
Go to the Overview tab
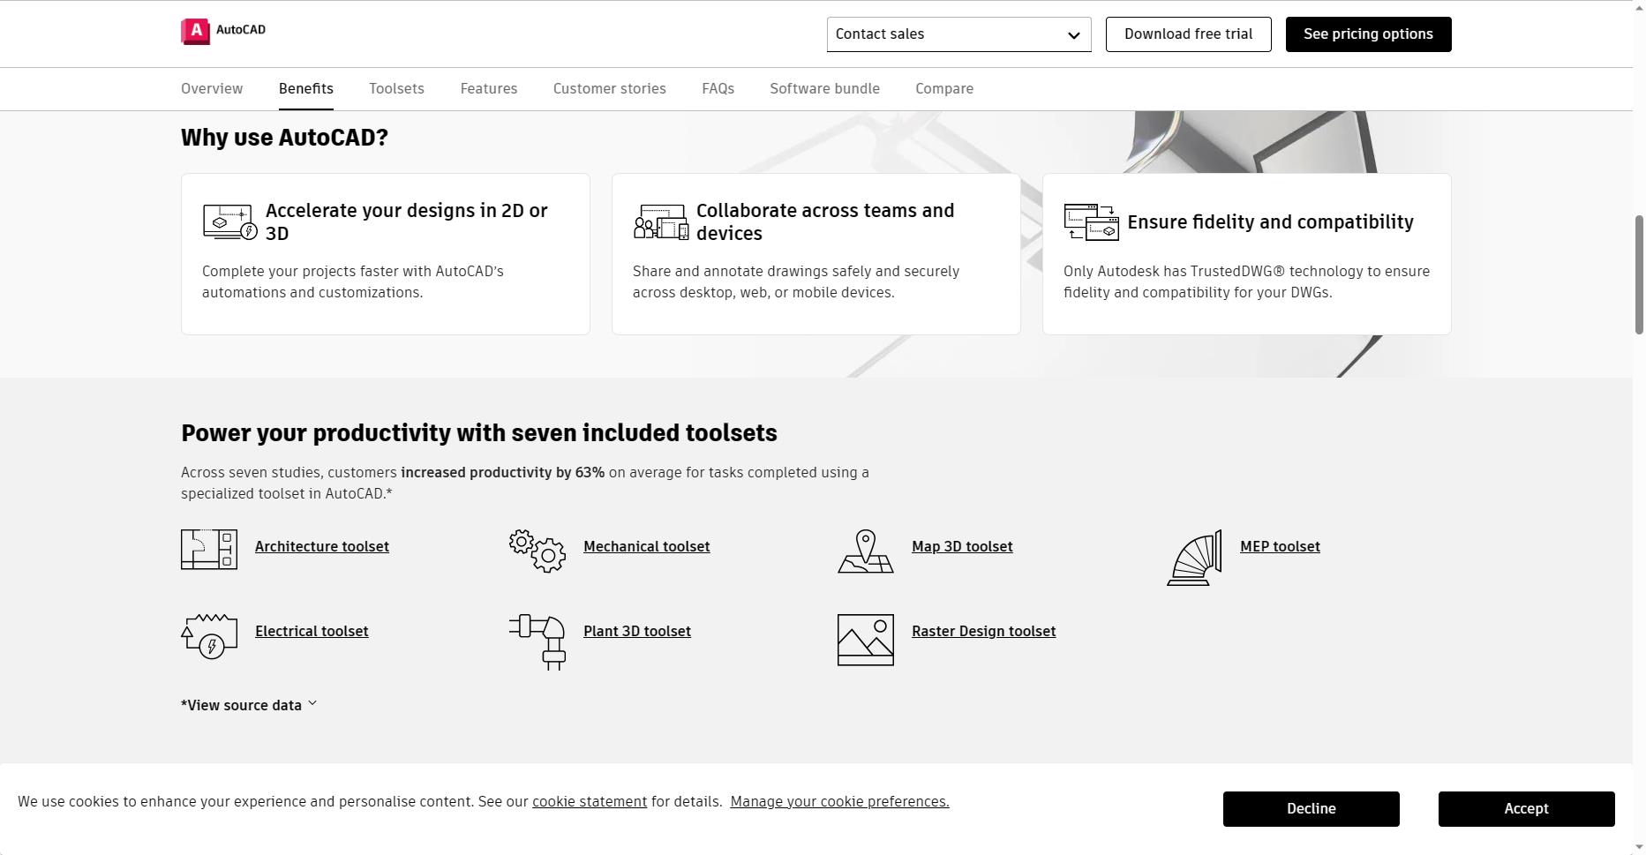click(x=212, y=88)
